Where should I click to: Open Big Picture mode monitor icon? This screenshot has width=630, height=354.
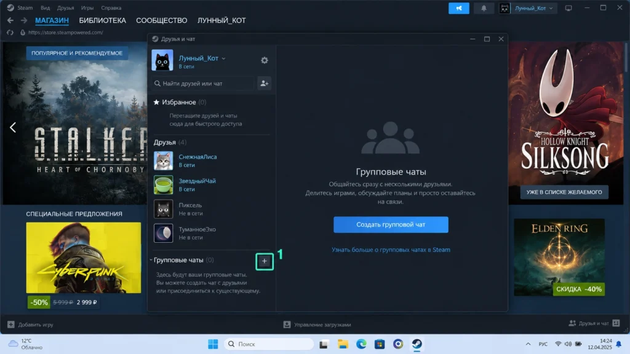tap(568, 8)
